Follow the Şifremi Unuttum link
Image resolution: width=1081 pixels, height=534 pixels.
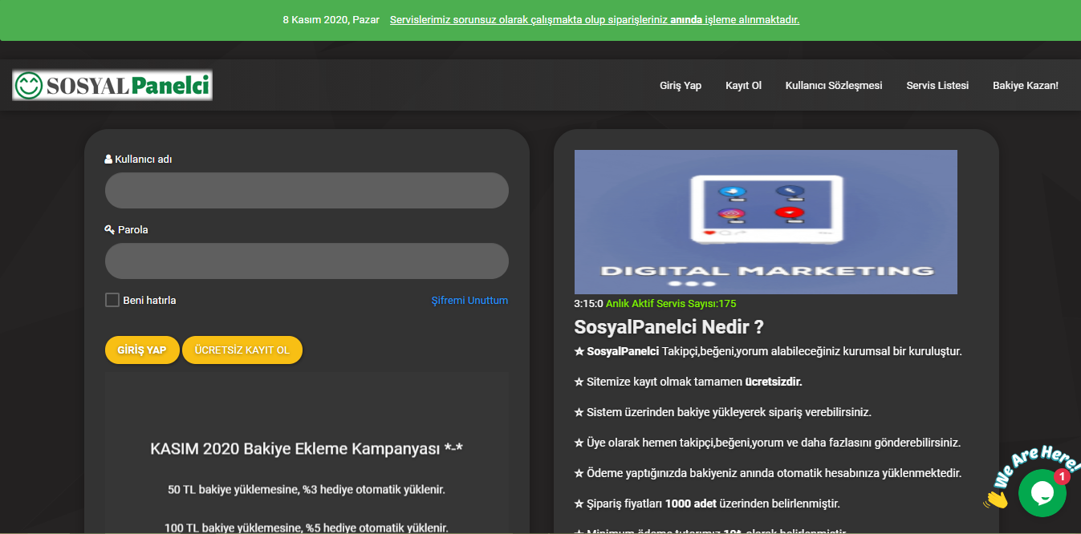(x=469, y=301)
